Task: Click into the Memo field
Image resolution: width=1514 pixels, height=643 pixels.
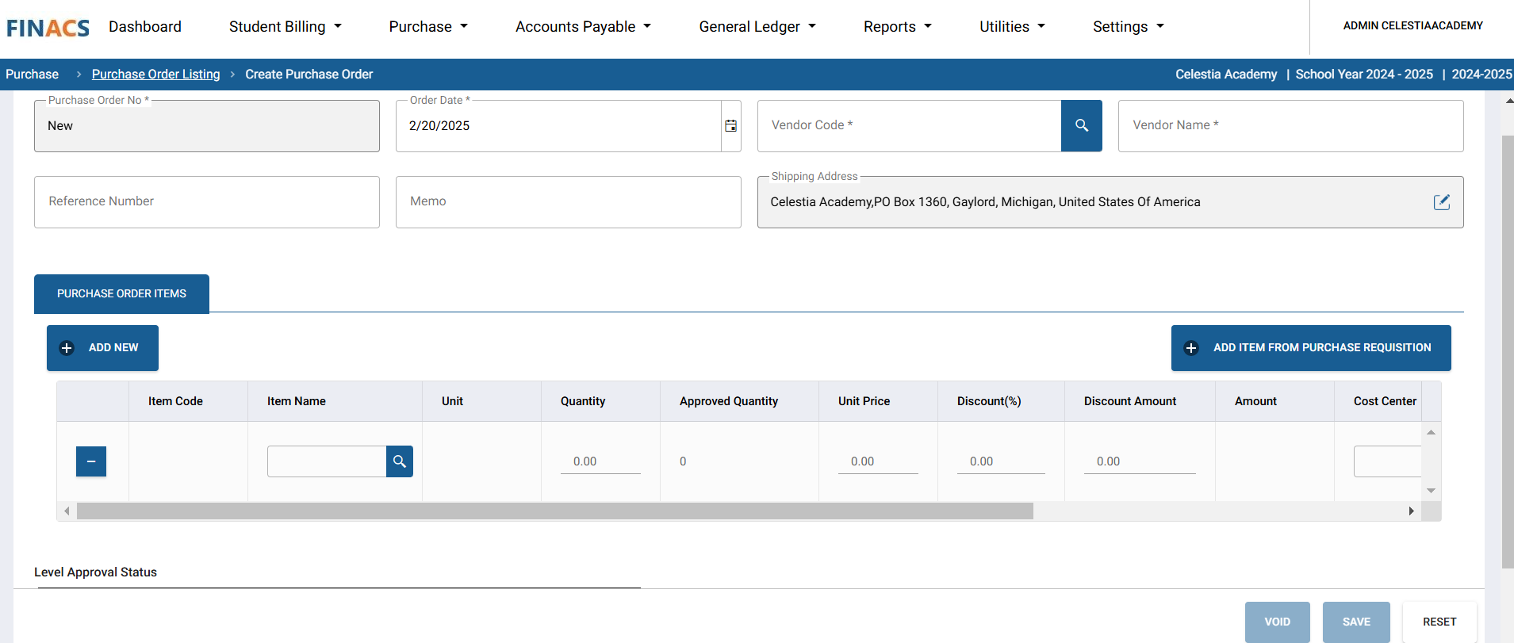Action: [568, 202]
